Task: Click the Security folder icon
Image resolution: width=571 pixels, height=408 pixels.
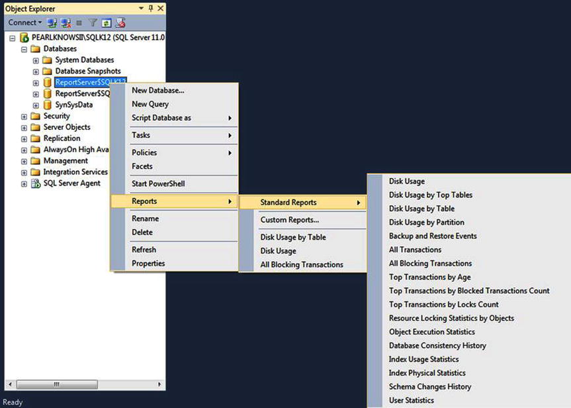Action: tap(35, 116)
